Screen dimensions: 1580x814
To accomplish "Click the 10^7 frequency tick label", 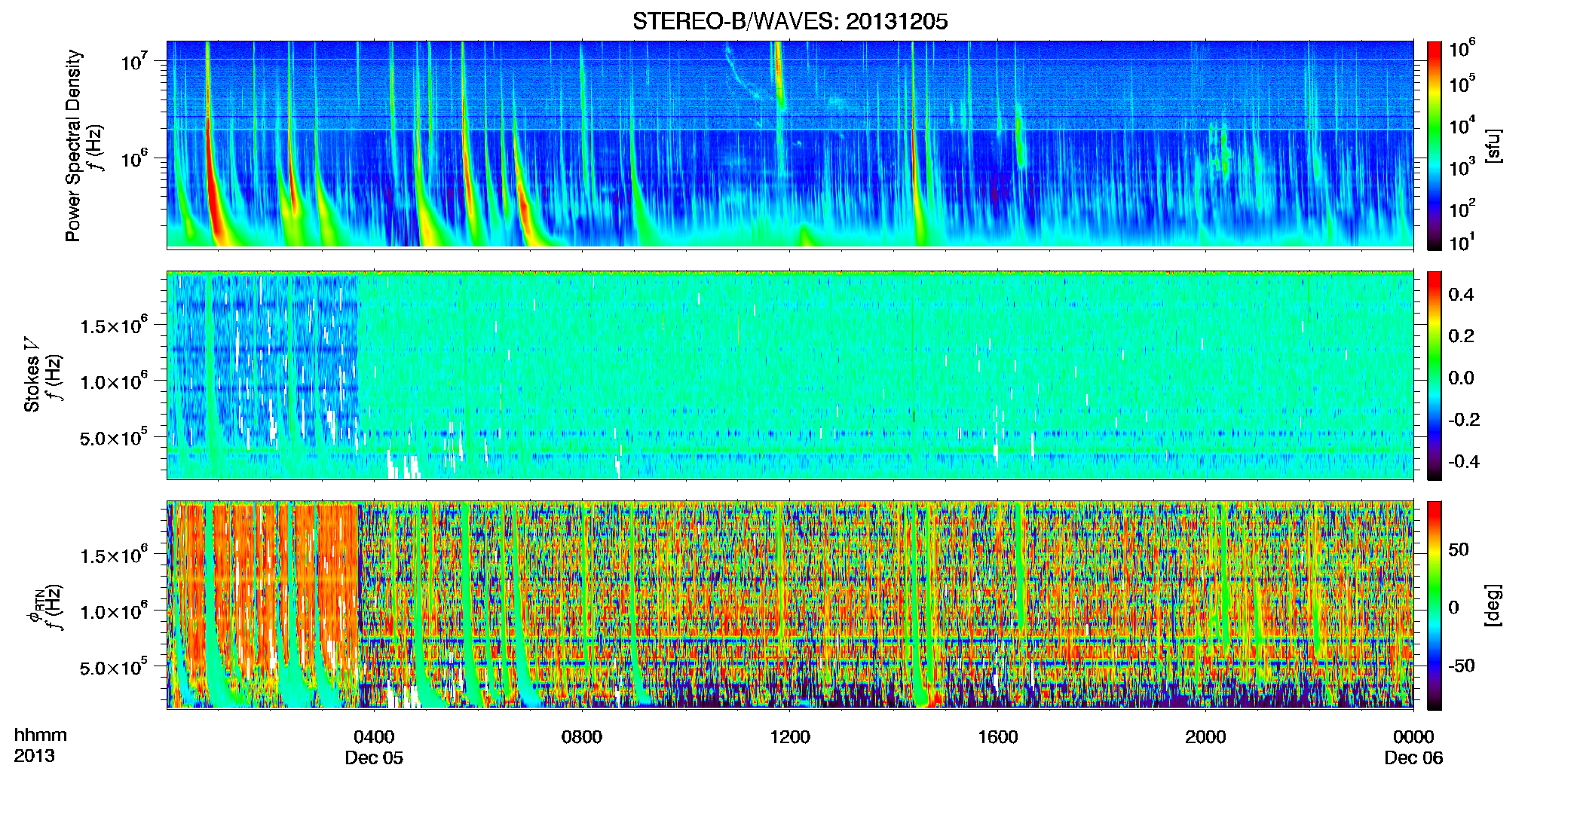I will click(x=134, y=60).
